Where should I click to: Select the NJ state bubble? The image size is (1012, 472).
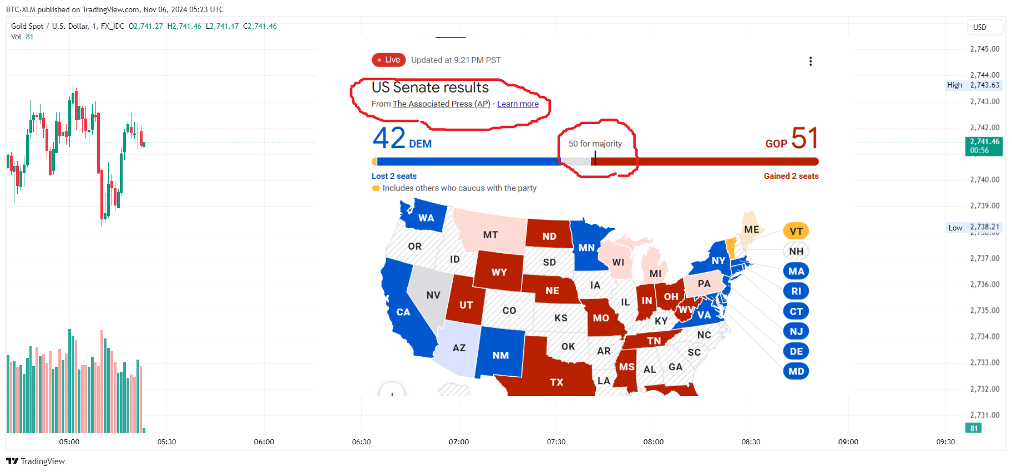[x=796, y=331]
